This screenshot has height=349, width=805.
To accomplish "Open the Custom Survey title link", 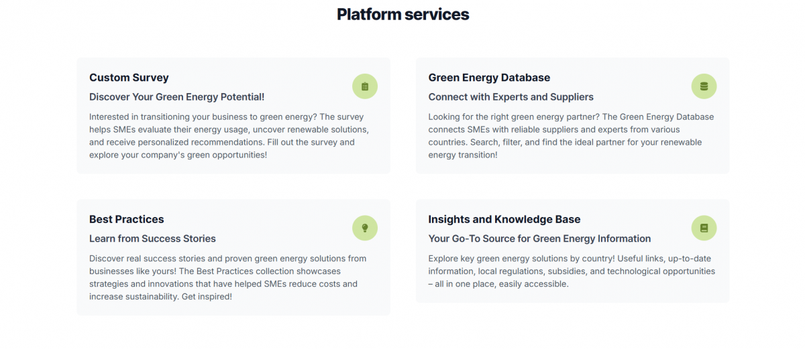I will click(129, 78).
